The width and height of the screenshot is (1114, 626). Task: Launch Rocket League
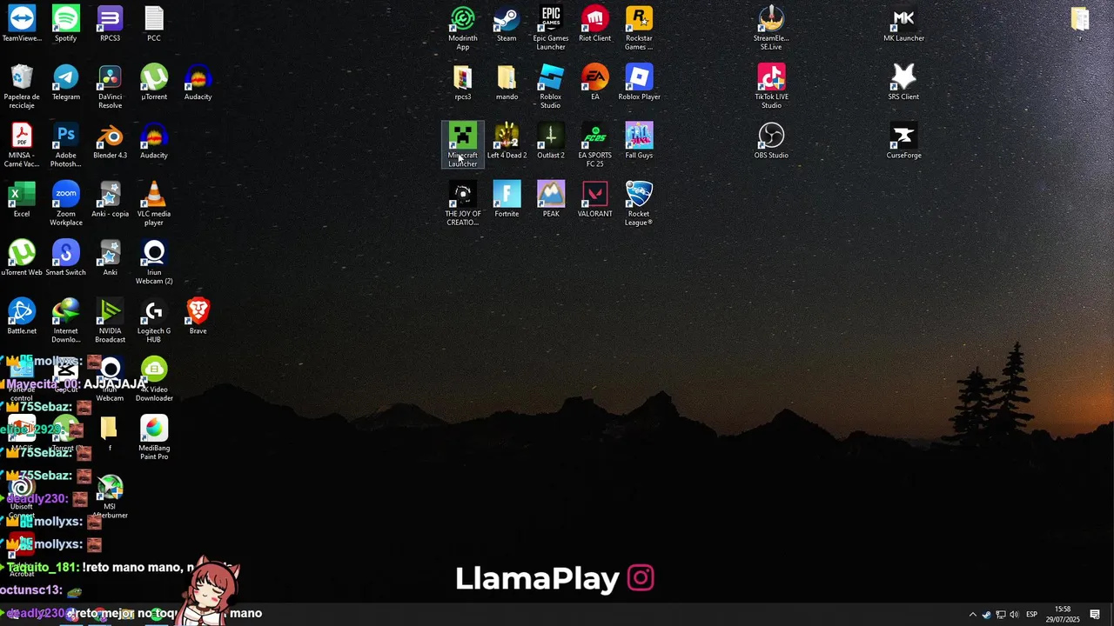639,203
